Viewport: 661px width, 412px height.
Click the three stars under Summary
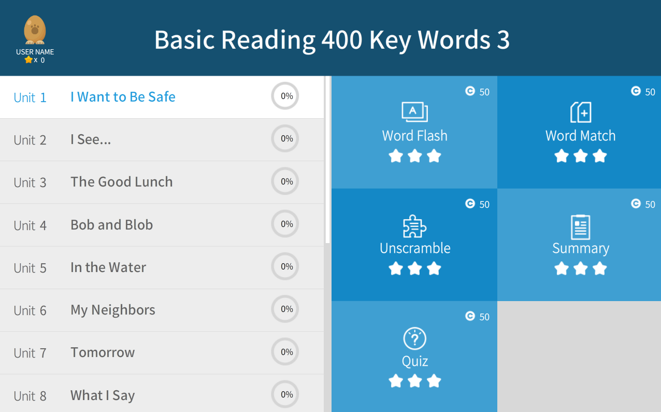coord(580,268)
